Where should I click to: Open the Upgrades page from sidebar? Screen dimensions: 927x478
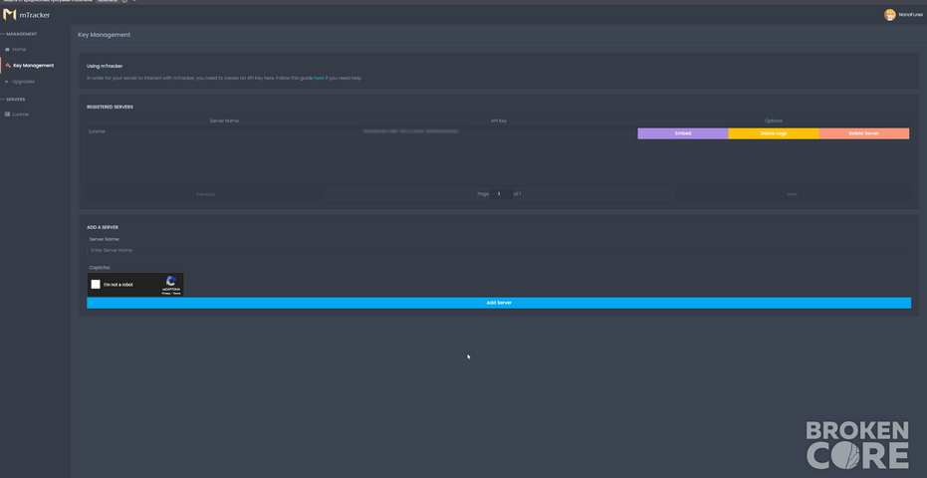(x=23, y=82)
